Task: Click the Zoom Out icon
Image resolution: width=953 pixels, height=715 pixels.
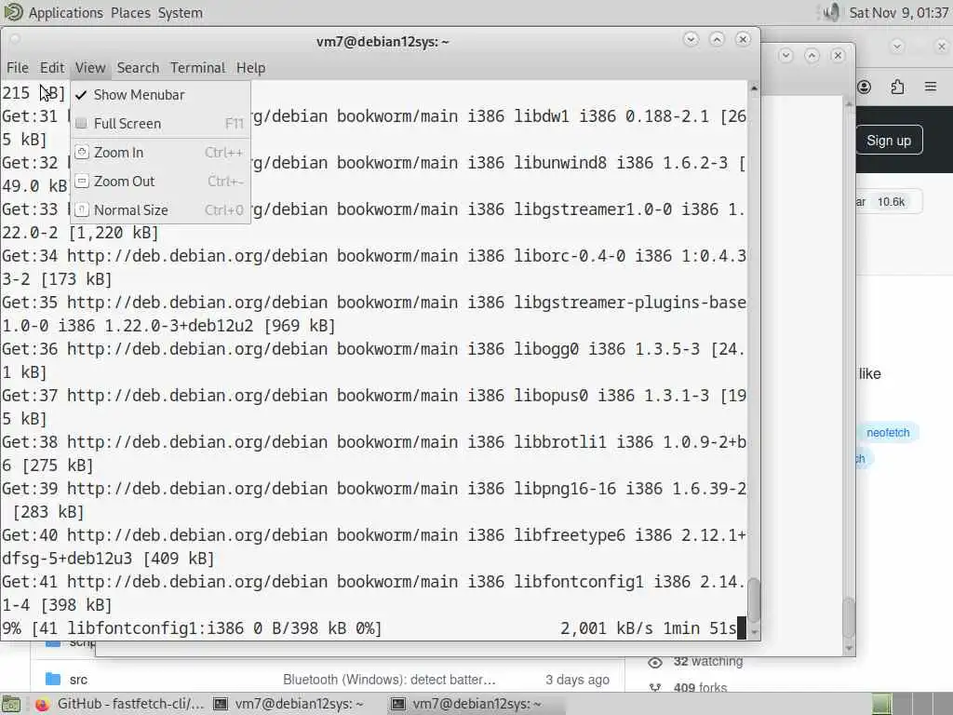Action: [82, 181]
